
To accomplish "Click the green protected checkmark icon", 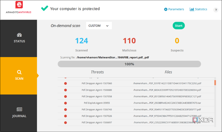I will (44, 9).
